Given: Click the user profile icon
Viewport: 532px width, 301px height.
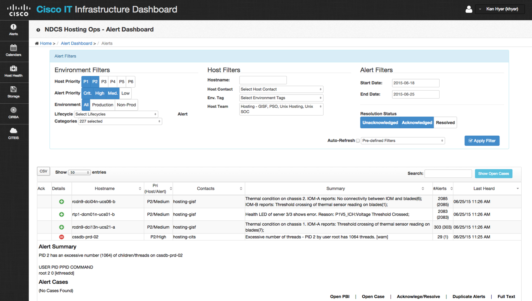Looking at the screenshot, I should [x=468, y=9].
